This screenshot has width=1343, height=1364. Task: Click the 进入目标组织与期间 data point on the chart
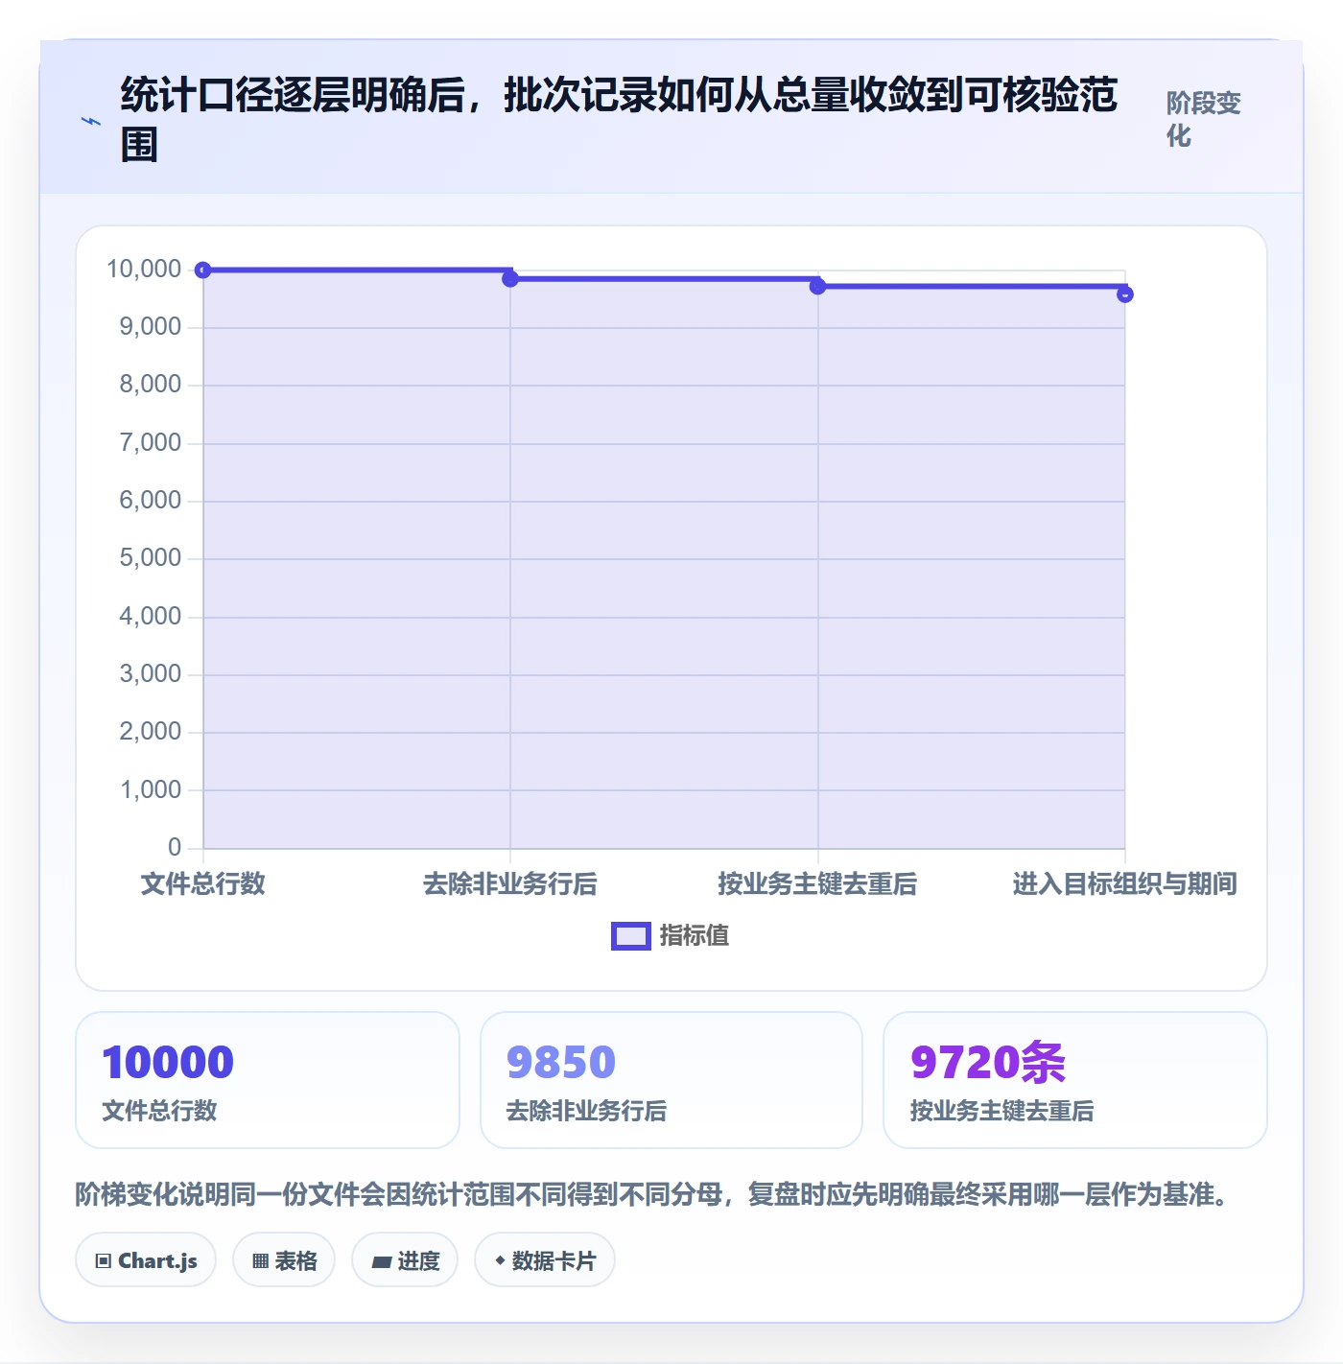point(1125,294)
